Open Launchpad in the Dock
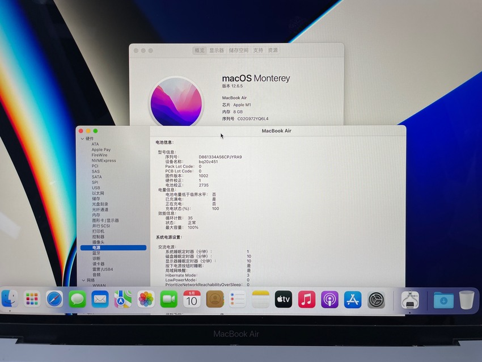482x362 pixels. pyautogui.click(x=32, y=299)
